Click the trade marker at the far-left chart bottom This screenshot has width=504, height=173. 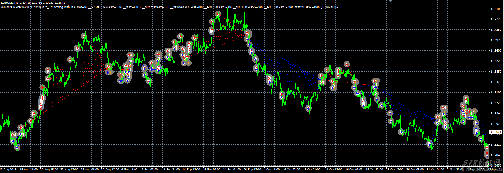(x=17, y=147)
